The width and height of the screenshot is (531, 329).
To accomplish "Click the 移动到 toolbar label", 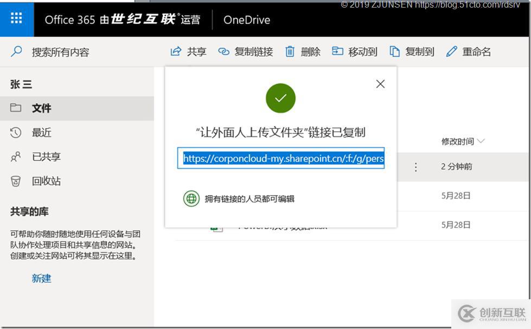I will click(x=363, y=52).
